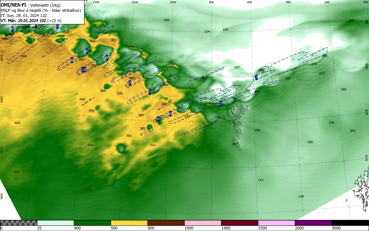The width and height of the screenshot is (369, 231).
Task: Click the '2W' longitude label
Action: click(x=327, y=2)
